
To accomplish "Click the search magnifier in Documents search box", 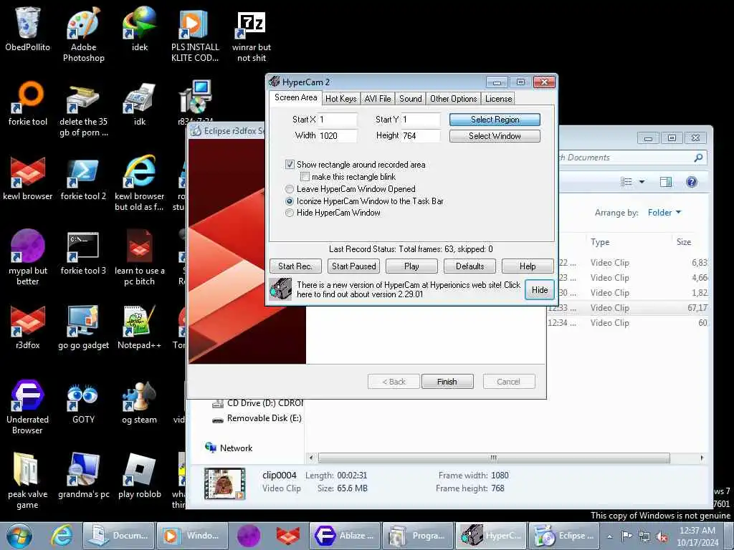I will 698,158.
